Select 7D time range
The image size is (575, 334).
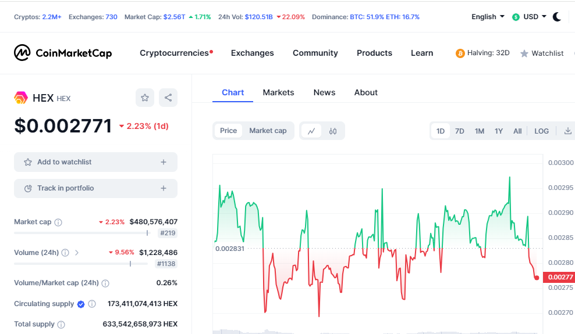(x=460, y=131)
